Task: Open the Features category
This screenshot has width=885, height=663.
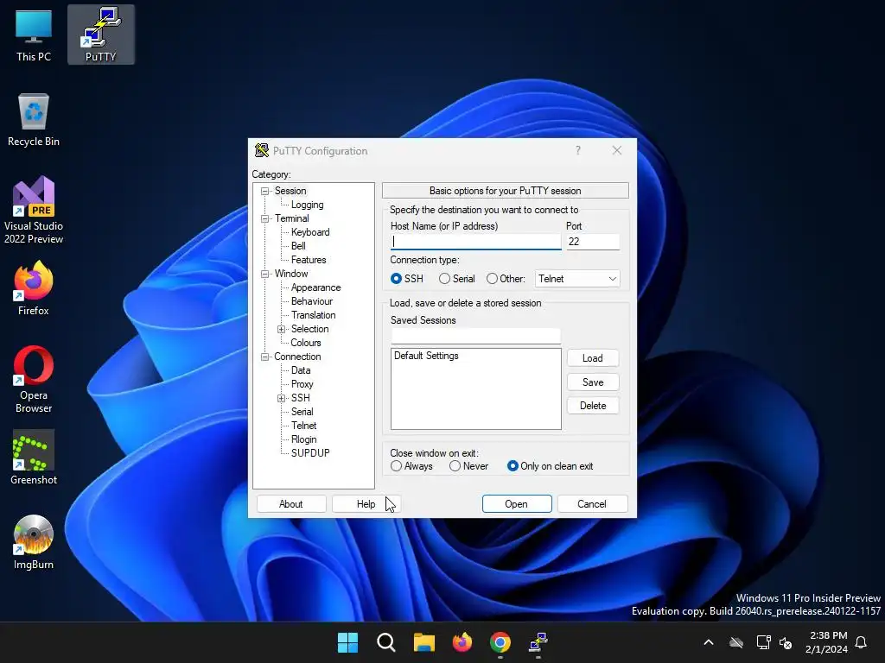Action: (309, 260)
